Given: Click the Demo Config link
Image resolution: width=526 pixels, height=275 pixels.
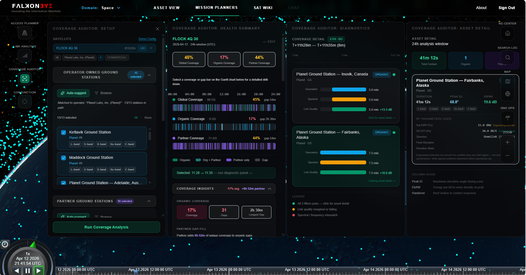Looking at the screenshot, I should tap(147, 39).
